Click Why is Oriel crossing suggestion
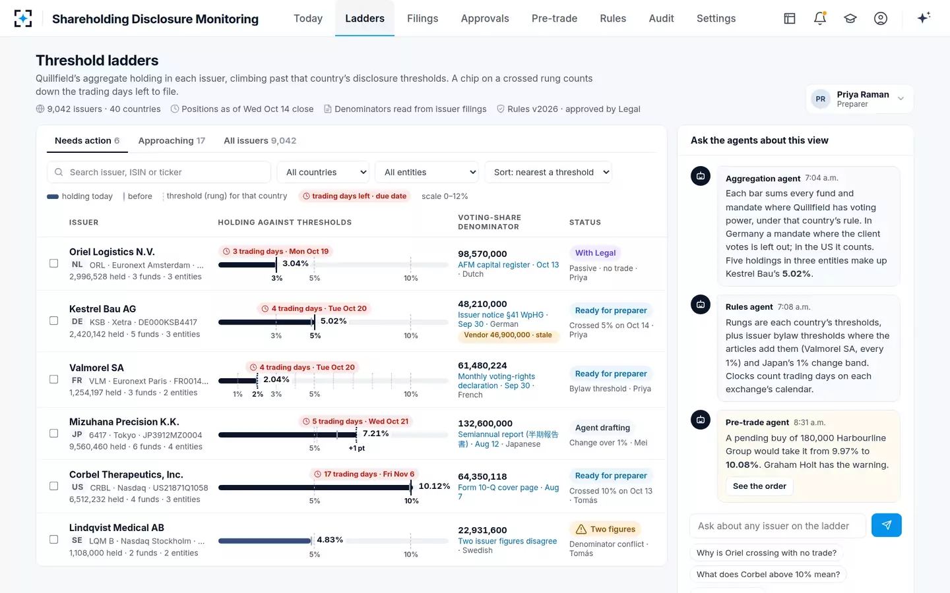Viewport: 950px width, 593px height. (767, 553)
